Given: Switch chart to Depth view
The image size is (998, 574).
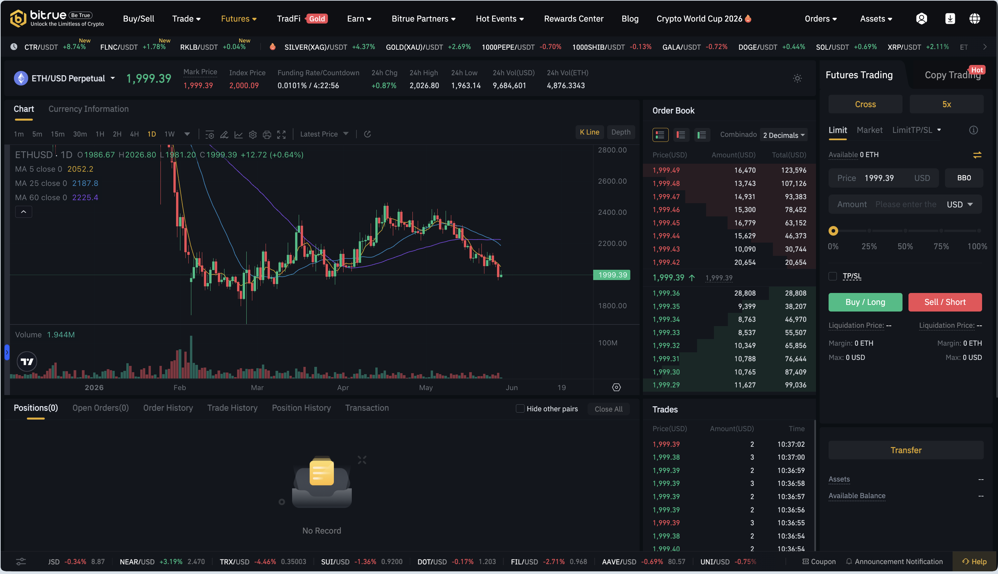Looking at the screenshot, I should [x=621, y=132].
